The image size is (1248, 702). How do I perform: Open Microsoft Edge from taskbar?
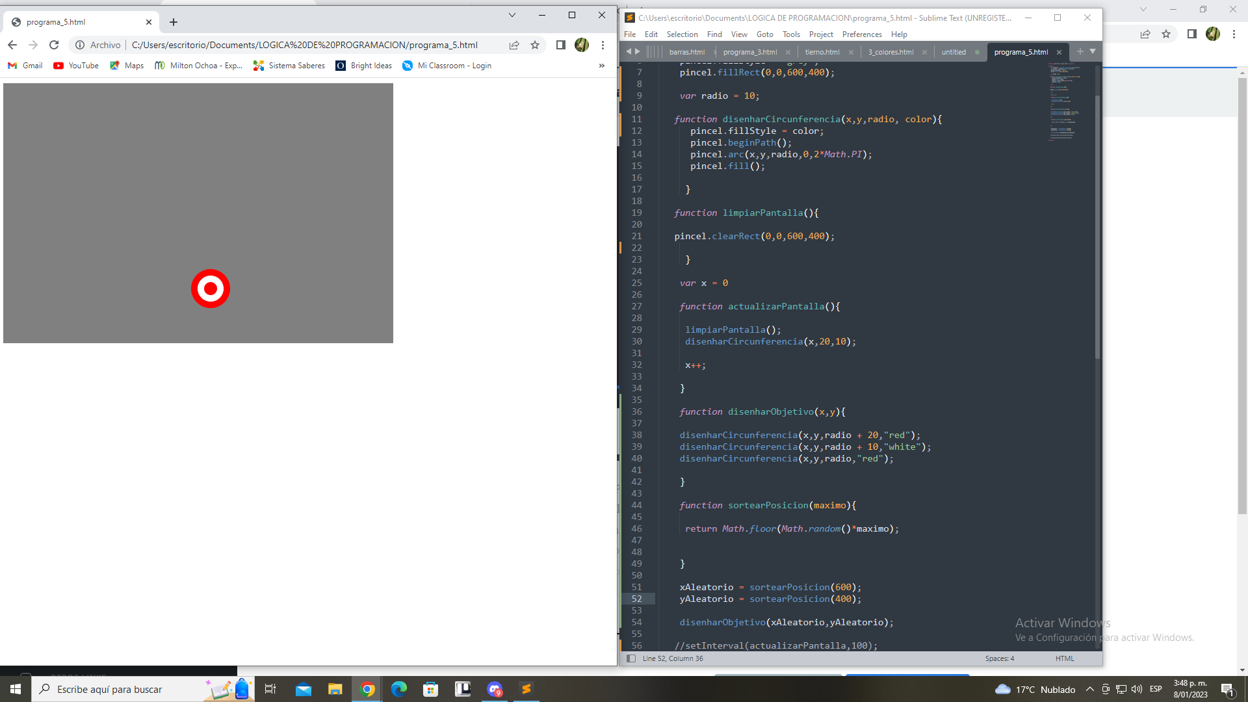pyautogui.click(x=398, y=689)
